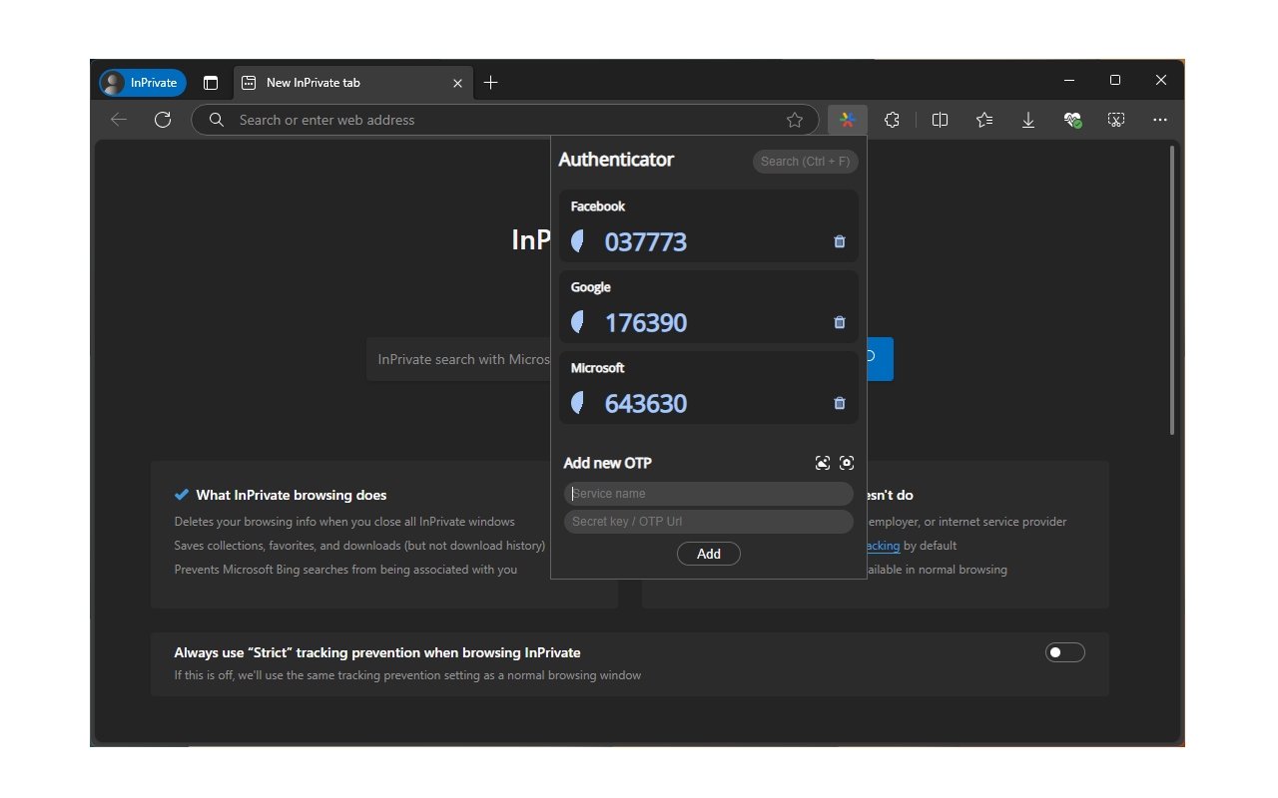Image resolution: width=1278 pixels, height=798 pixels.
Task: Open the browser Settings menu
Action: click(x=1159, y=120)
